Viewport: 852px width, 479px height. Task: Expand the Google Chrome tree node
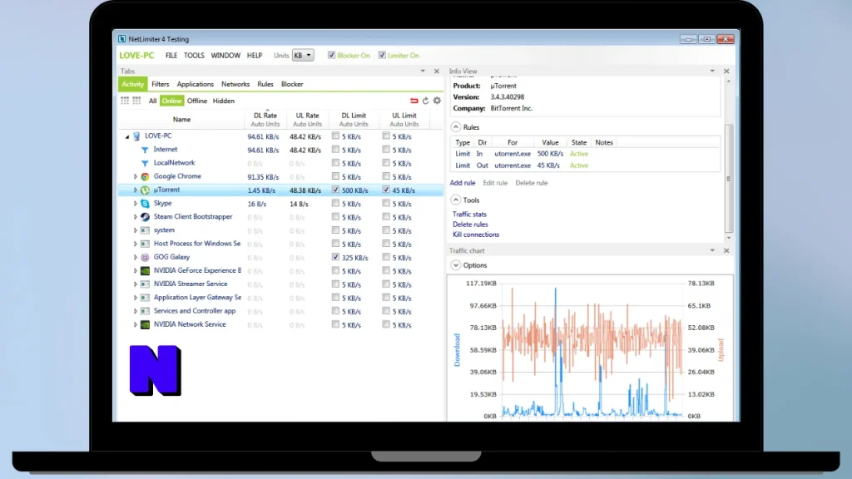coord(136,176)
